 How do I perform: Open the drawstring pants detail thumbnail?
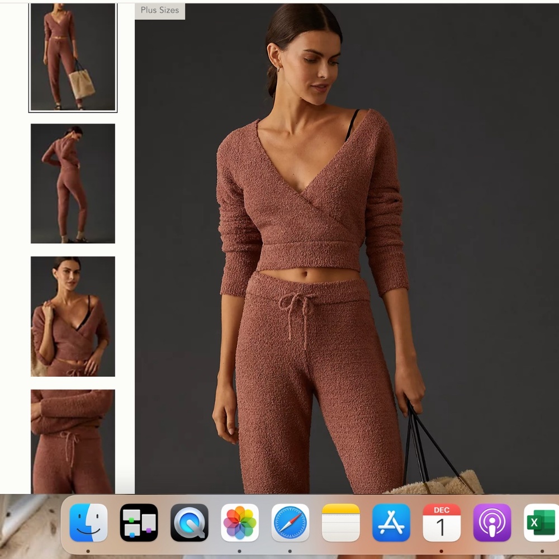click(72, 442)
